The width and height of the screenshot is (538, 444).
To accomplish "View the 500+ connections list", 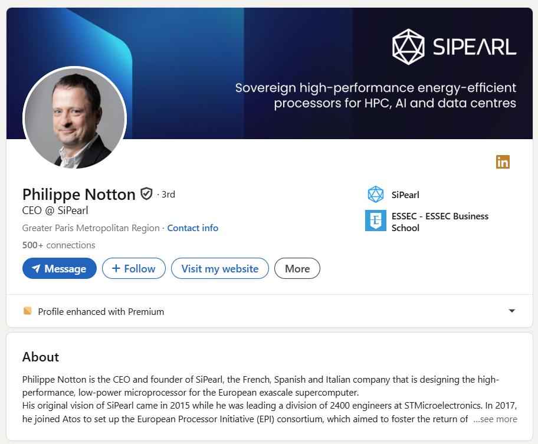I will (x=58, y=245).
